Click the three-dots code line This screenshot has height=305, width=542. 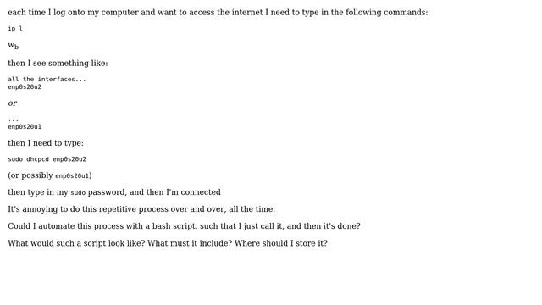click(x=14, y=119)
